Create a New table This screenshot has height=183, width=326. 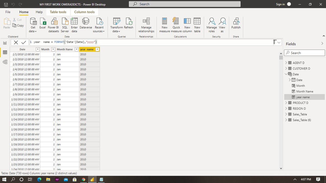coord(197,25)
